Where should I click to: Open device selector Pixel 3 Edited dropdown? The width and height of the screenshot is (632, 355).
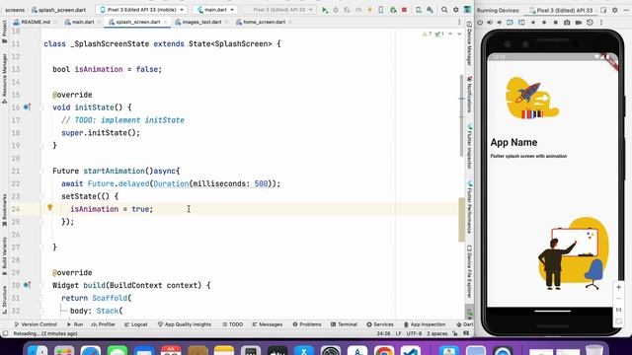tap(141, 10)
